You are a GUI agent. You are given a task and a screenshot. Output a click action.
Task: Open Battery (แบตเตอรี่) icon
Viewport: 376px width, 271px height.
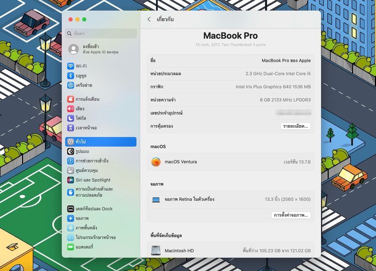tap(71, 247)
